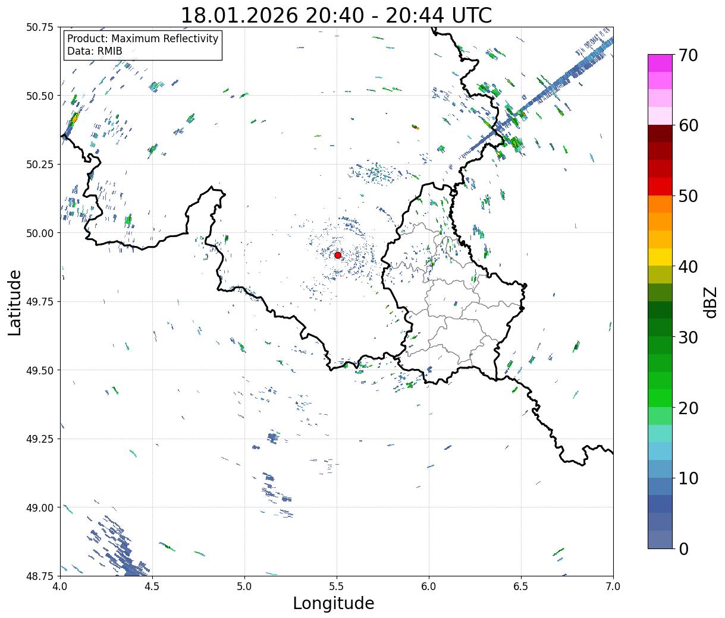Image resolution: width=725 pixels, height=618 pixels.
Task: Click the orange colorbar segment just below 50
Action: point(660,204)
